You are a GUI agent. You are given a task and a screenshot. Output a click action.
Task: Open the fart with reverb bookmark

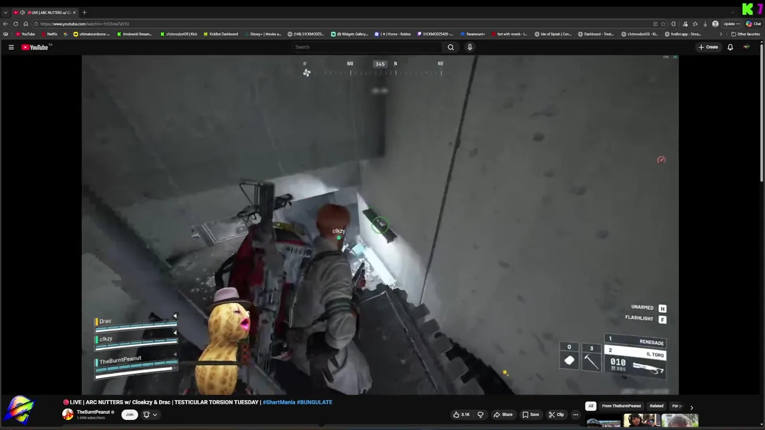point(509,34)
